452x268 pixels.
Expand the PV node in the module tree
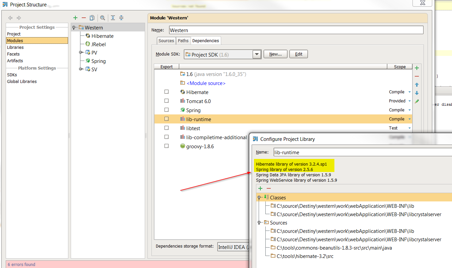click(x=81, y=53)
